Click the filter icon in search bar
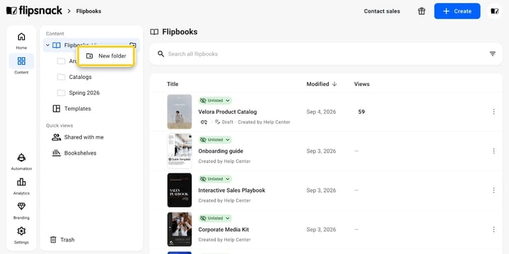This screenshot has height=254, width=509. tap(493, 54)
